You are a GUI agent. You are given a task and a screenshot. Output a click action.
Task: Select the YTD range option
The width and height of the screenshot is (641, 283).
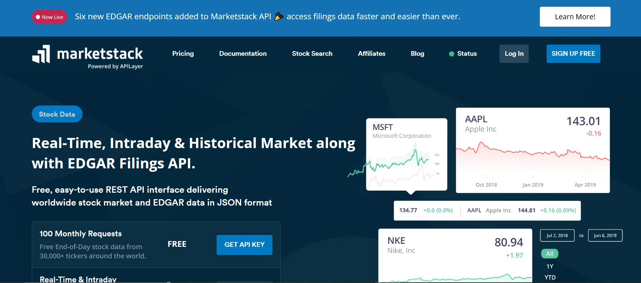(x=550, y=277)
